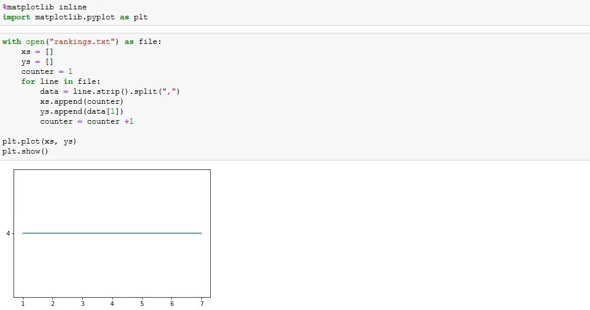The width and height of the screenshot is (590, 310).
Task: Click the counter = counter +1 line
Action: (86, 121)
